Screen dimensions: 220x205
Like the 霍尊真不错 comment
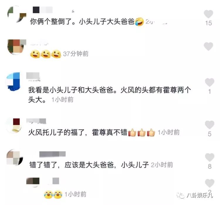click(209, 125)
